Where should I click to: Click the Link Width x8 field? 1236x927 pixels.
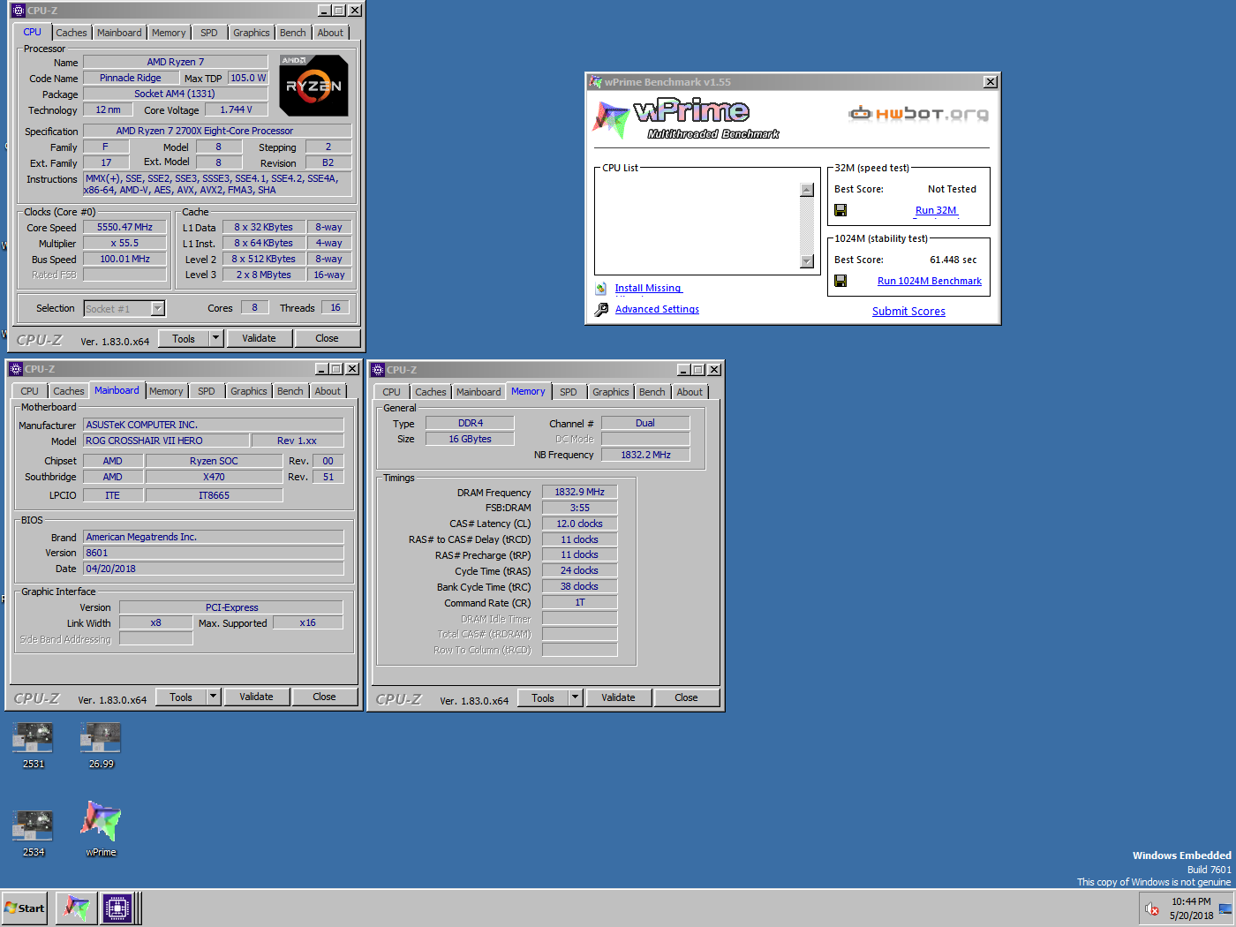[155, 622]
